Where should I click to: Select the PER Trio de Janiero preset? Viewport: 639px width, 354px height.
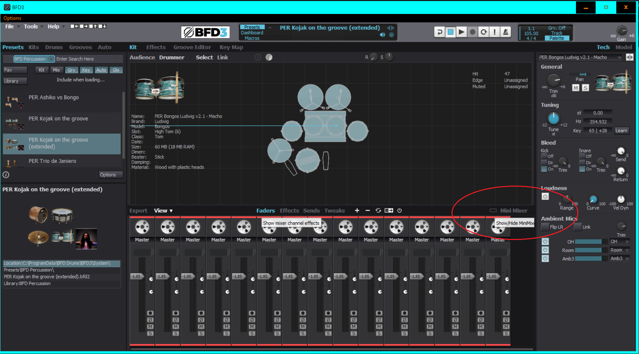tap(62, 161)
